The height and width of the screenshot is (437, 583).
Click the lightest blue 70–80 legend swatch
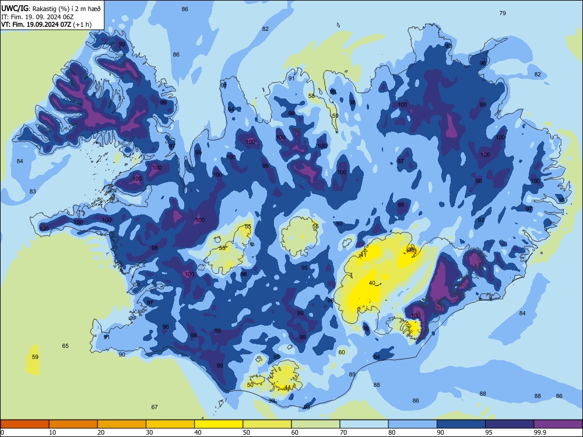[x=364, y=424]
